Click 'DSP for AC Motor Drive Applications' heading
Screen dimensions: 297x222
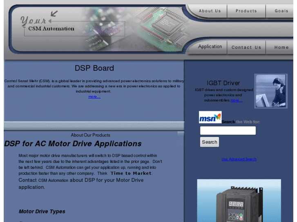(x=73, y=144)
